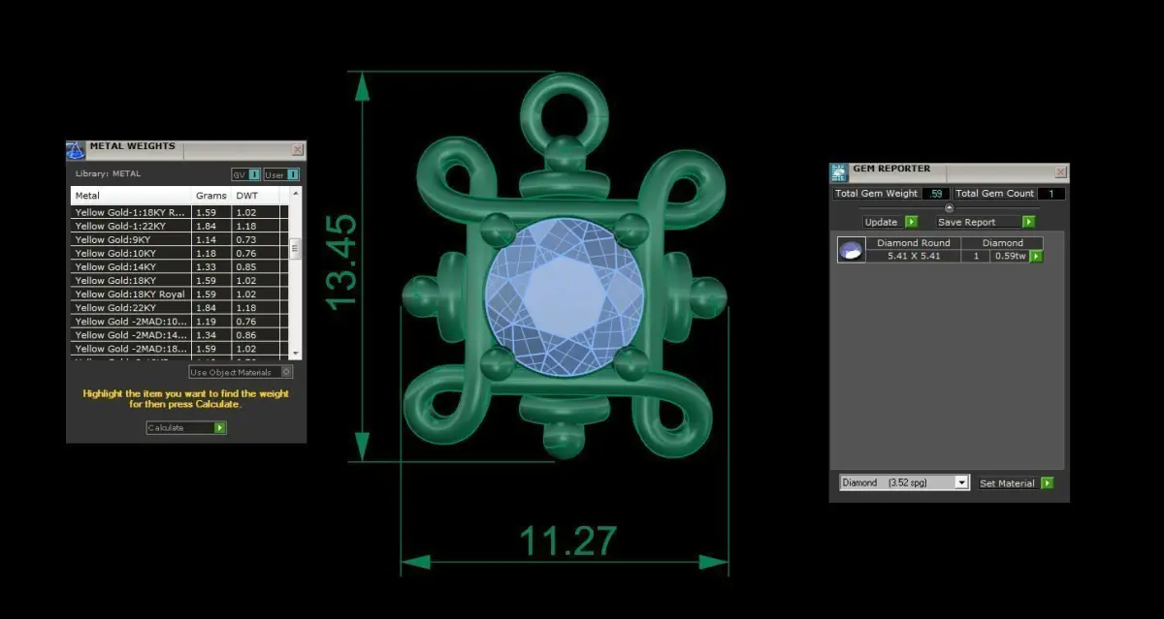Image resolution: width=1164 pixels, height=619 pixels.
Task: Click the green arrow on the Calculate button
Action: [x=220, y=427]
